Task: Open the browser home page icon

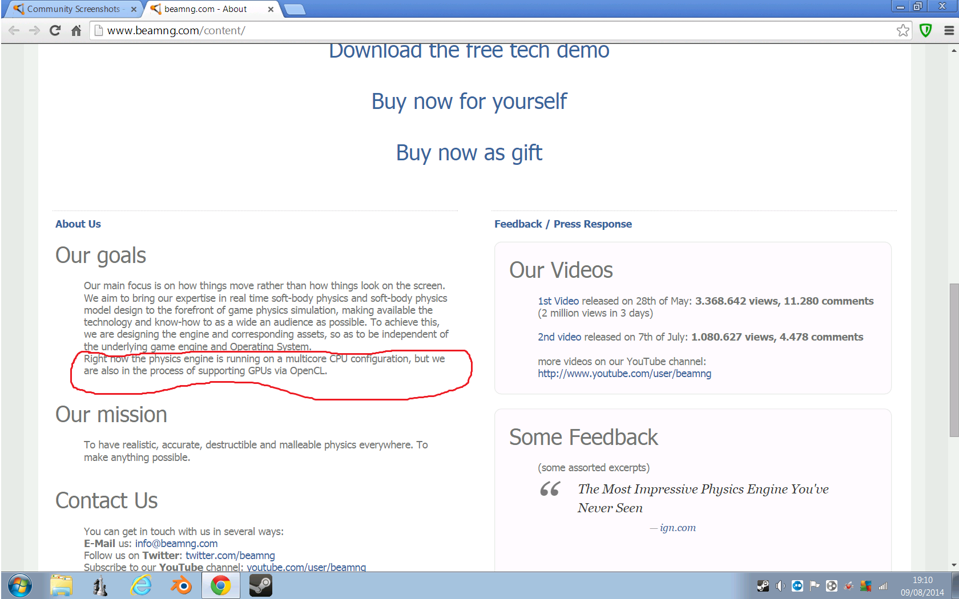Action: click(76, 31)
